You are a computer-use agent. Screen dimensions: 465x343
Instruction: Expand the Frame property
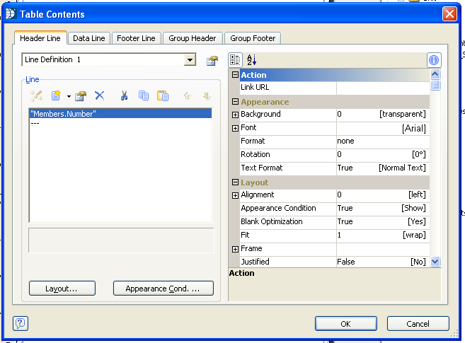click(x=235, y=249)
